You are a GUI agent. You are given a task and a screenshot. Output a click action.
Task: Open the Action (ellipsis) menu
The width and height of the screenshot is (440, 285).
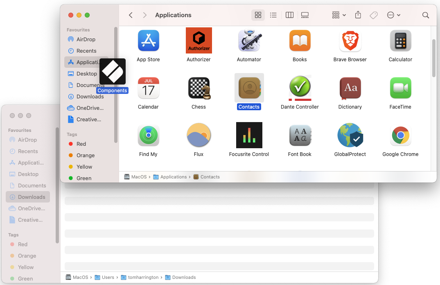click(393, 15)
